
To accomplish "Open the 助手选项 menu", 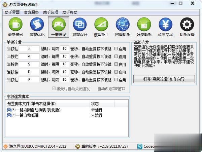I will (x=50, y=12).
